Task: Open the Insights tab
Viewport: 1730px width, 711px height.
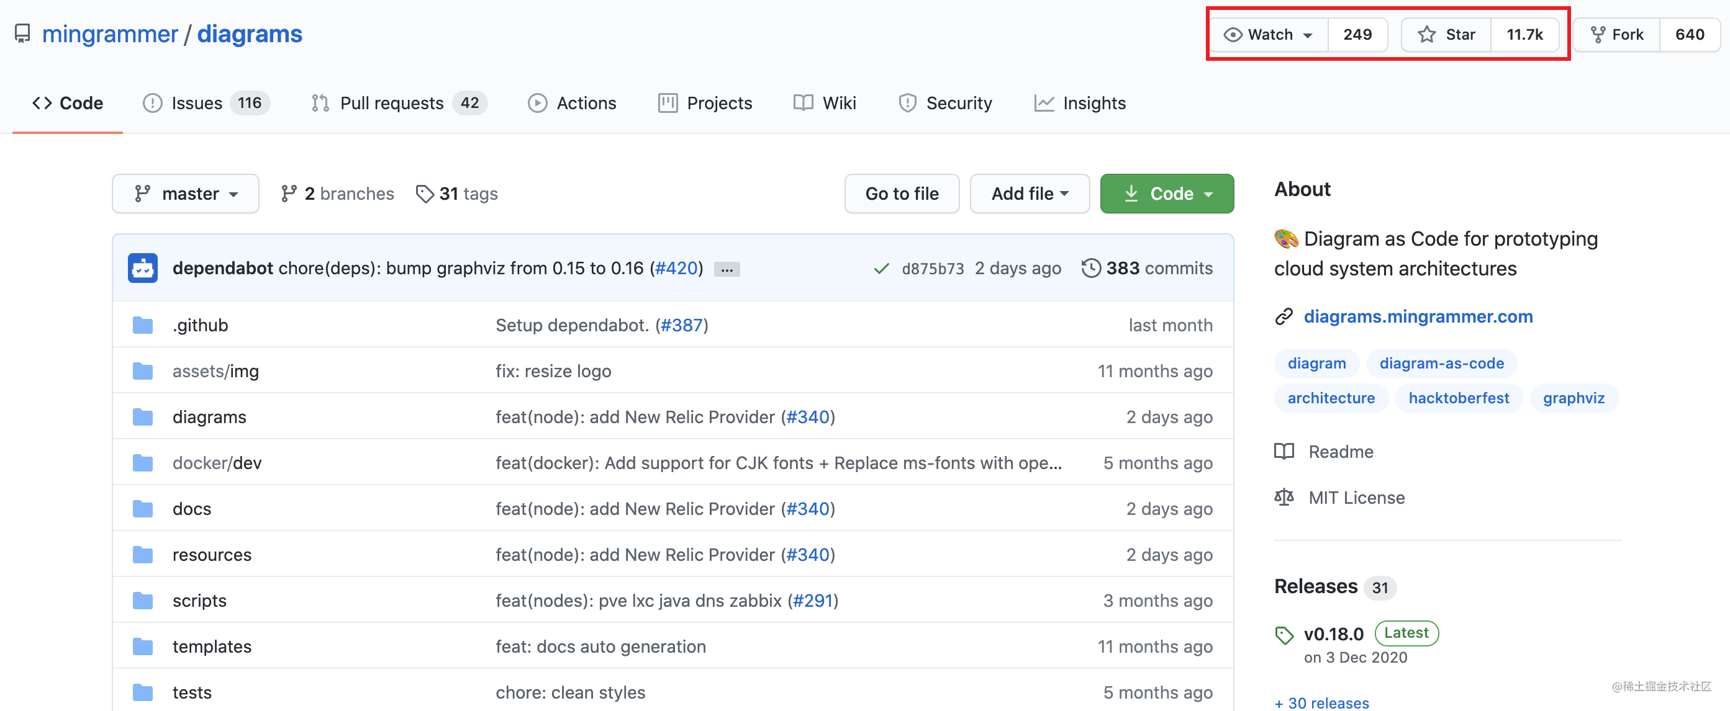Action: 1080,102
